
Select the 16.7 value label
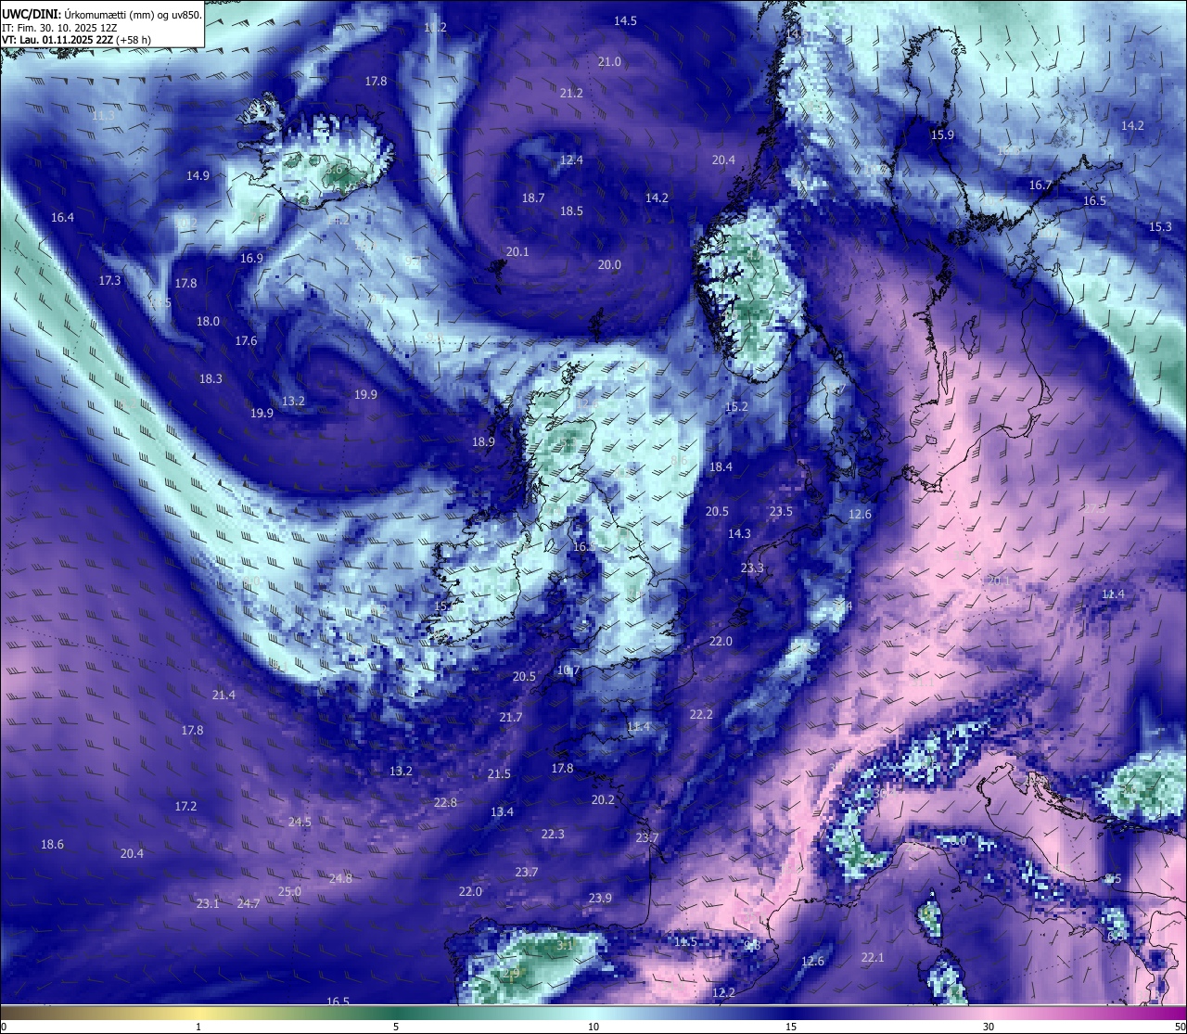[x=1040, y=185]
